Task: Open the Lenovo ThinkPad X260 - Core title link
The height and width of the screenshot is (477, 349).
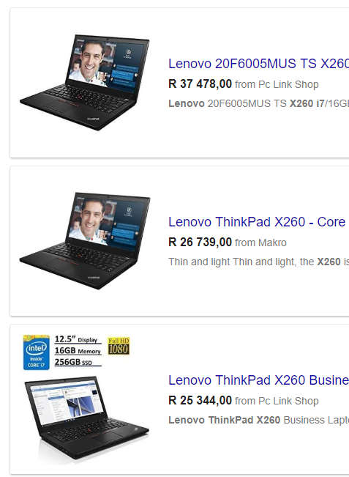Action: click(x=257, y=222)
